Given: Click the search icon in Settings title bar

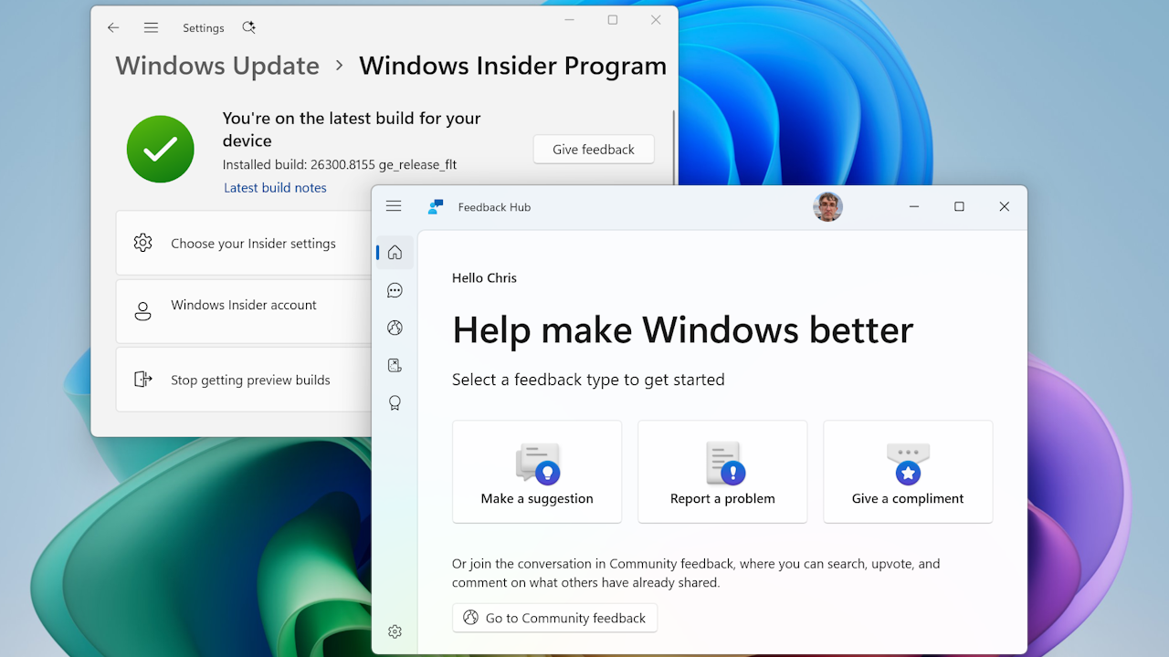Looking at the screenshot, I should click(248, 27).
